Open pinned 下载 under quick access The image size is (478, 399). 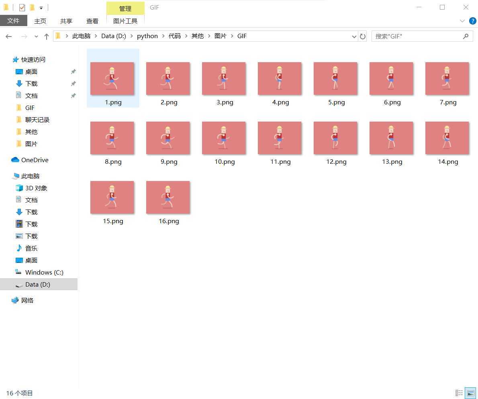click(31, 84)
